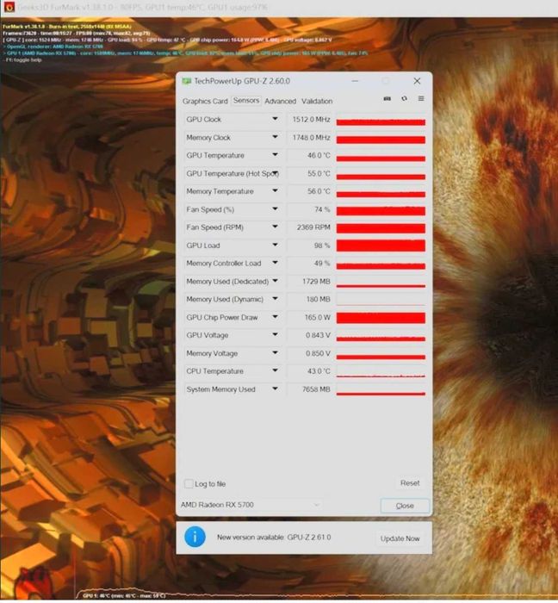Click the GPU Chip Power Draw graph
This screenshot has height=603, width=558.
(x=381, y=317)
